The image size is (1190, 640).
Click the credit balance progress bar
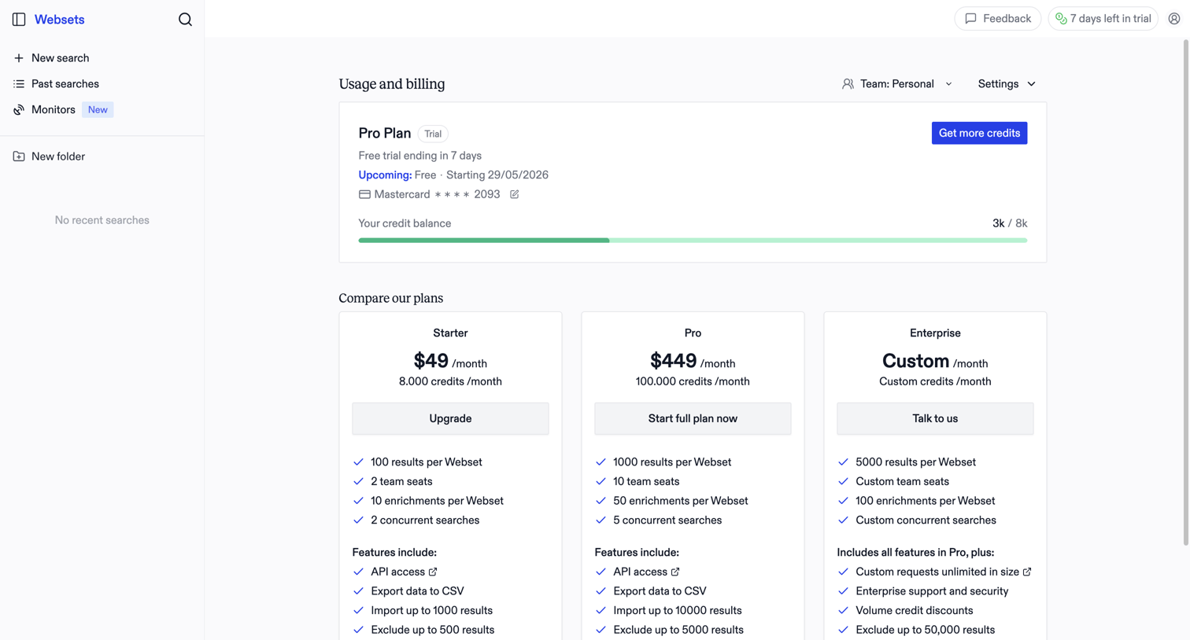(693, 241)
